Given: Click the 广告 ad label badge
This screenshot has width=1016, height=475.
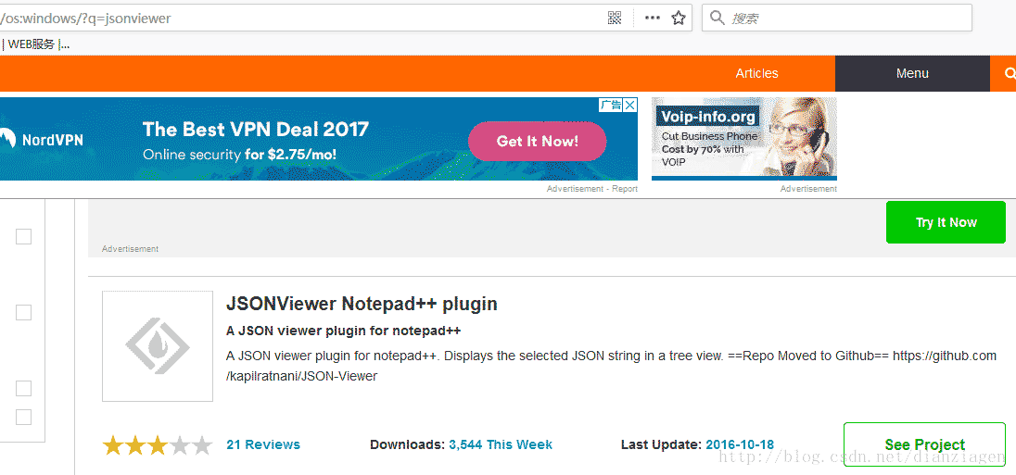Looking at the screenshot, I should (610, 105).
